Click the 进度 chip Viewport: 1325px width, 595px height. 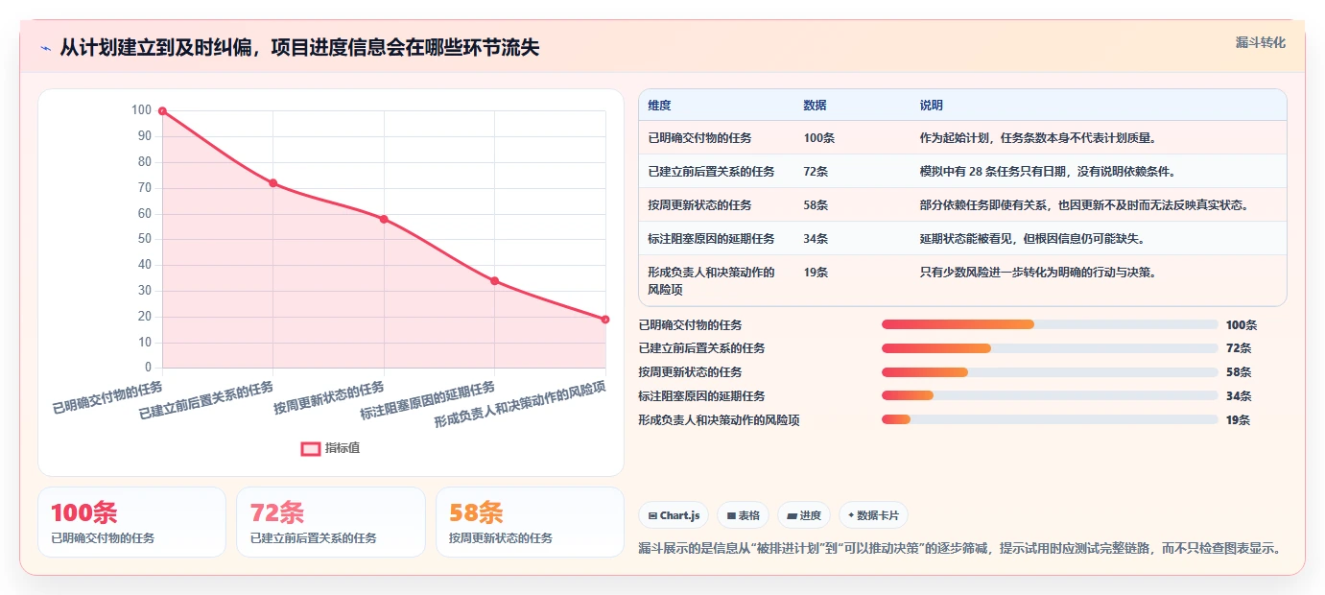804,515
